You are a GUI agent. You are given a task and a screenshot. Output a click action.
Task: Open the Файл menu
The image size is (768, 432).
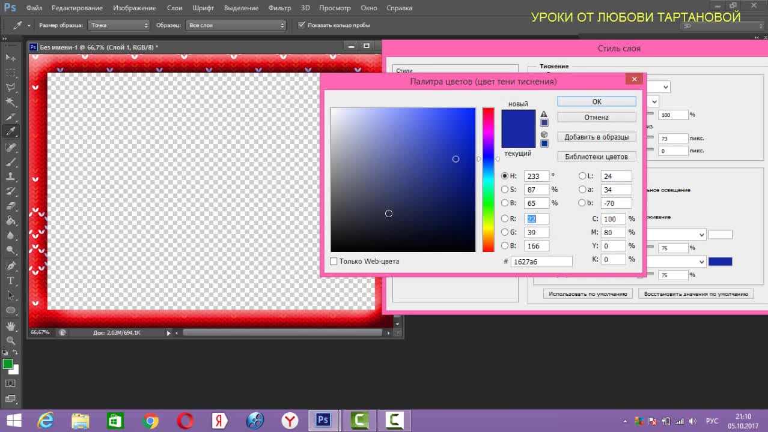click(x=34, y=8)
